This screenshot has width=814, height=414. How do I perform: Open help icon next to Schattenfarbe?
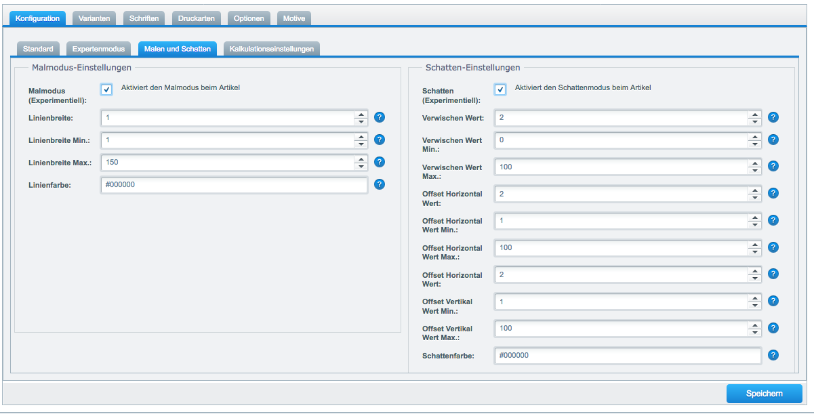[x=773, y=355]
